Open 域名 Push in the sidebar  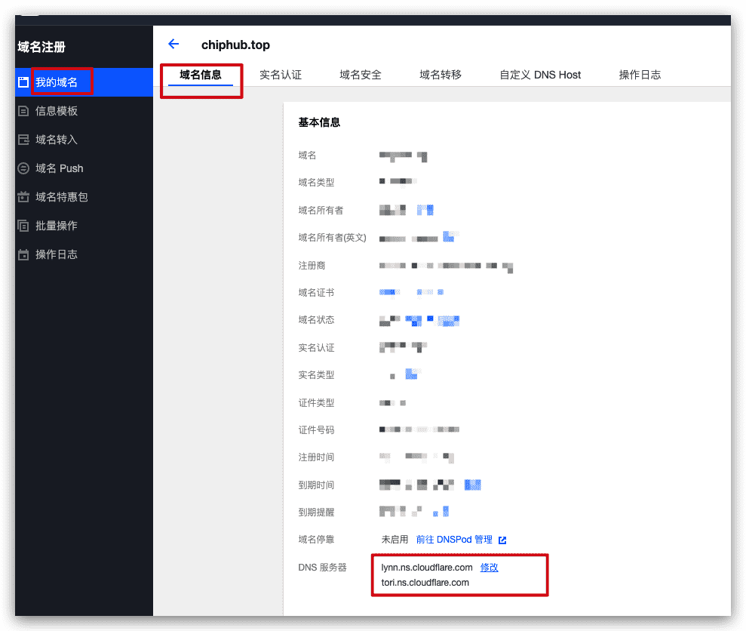click(x=84, y=168)
